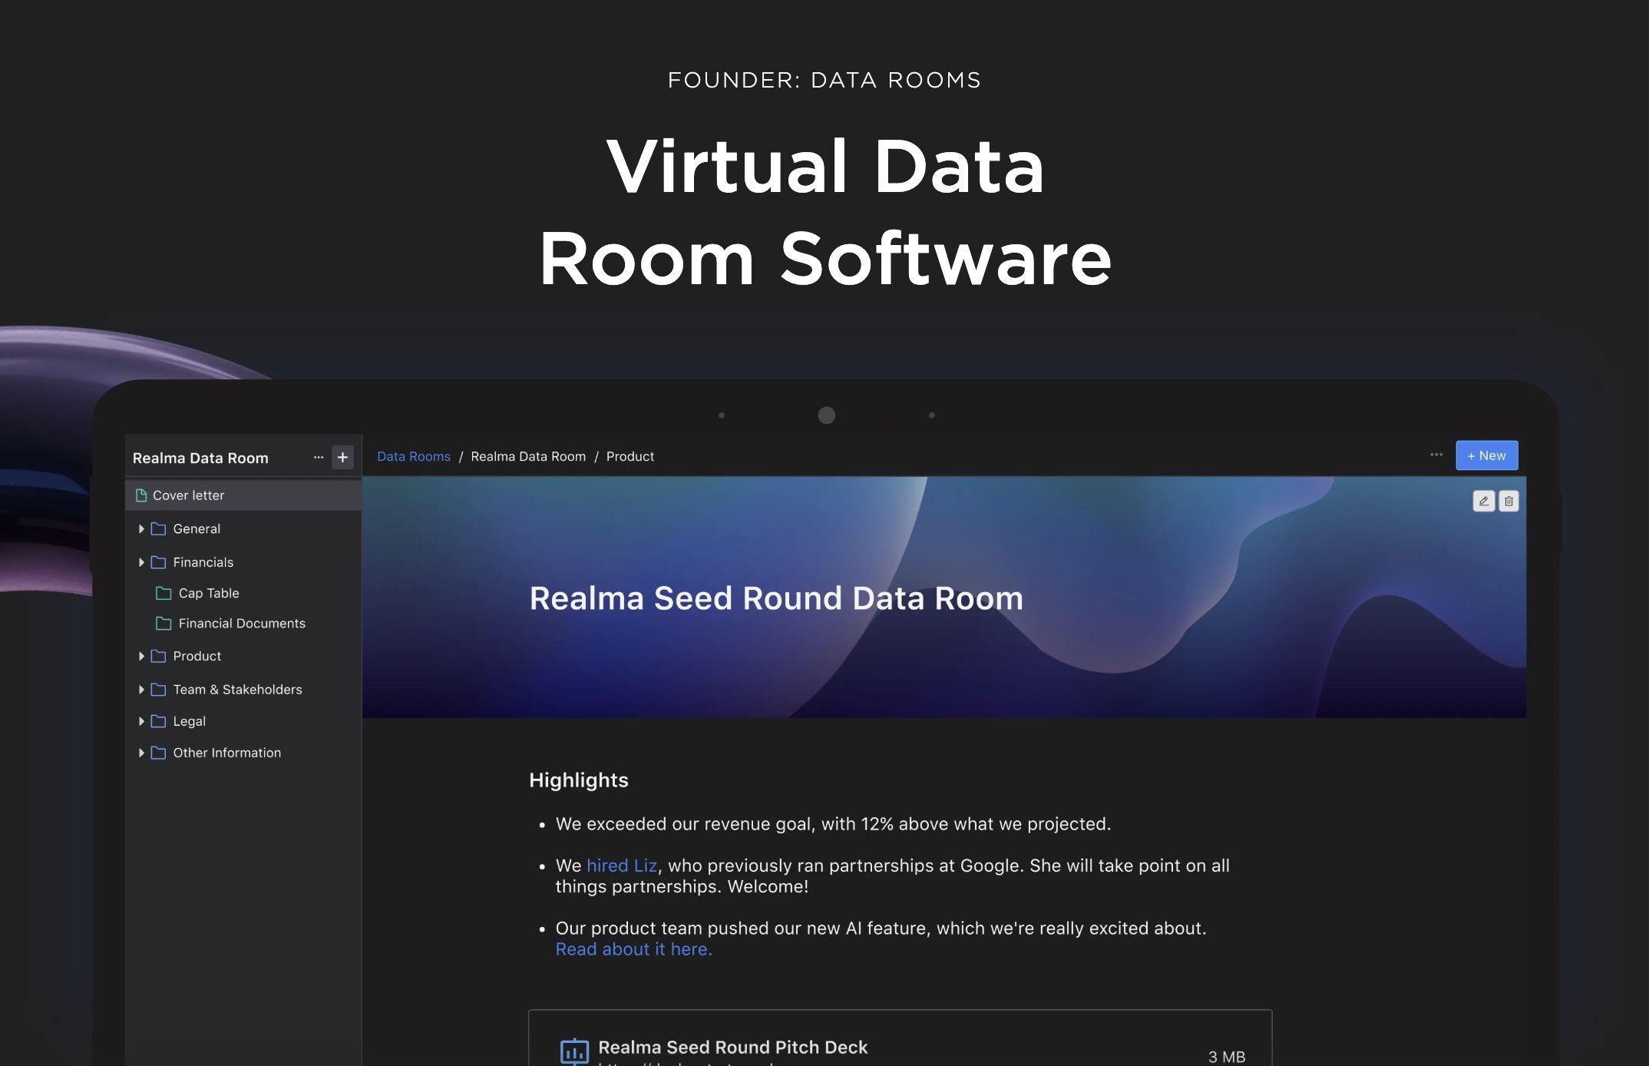Viewport: 1649px width, 1066px height.
Task: Expand the Legal folder arrow
Action: [x=141, y=721]
